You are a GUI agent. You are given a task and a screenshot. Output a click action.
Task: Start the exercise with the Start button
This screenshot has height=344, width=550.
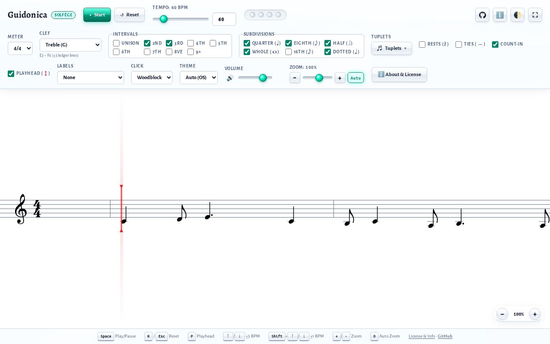[x=97, y=15]
